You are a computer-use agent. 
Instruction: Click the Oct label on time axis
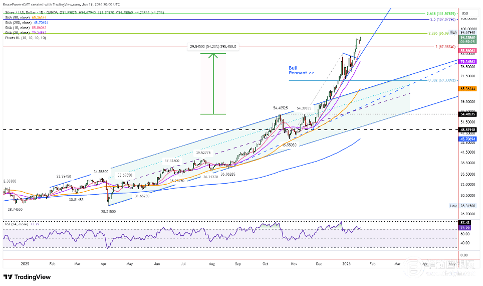pos(266,262)
